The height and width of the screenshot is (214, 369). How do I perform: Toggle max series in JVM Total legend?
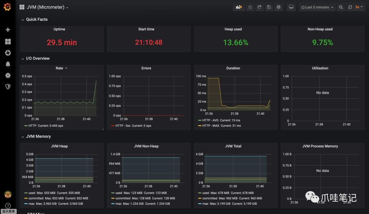coord(205,204)
